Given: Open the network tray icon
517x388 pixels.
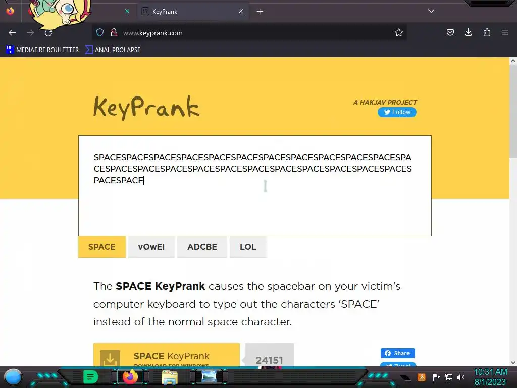Looking at the screenshot, I should tap(448, 377).
